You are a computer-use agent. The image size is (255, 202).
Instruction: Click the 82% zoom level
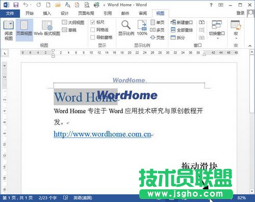242,198
